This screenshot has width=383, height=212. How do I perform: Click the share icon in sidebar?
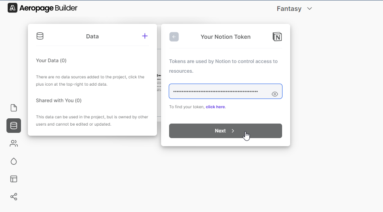point(14,197)
